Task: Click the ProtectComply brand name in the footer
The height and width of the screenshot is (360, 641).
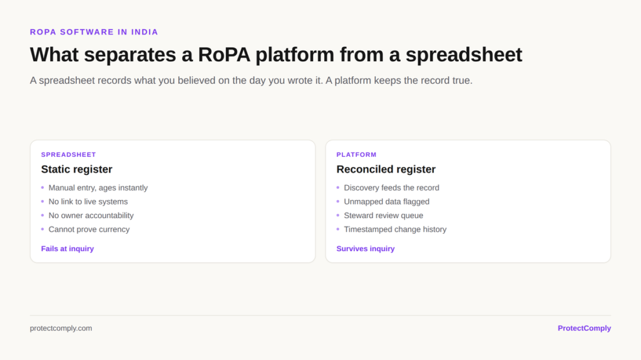Action: 584,328
